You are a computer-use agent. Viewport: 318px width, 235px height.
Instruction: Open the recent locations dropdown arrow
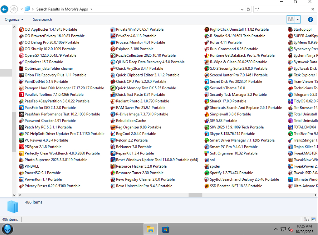pos(21,9)
